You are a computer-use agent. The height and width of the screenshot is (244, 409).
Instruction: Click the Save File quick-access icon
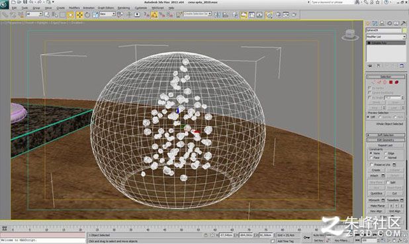(25, 2)
